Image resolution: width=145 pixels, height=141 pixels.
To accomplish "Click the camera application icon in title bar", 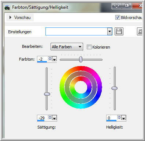I will [7, 8].
